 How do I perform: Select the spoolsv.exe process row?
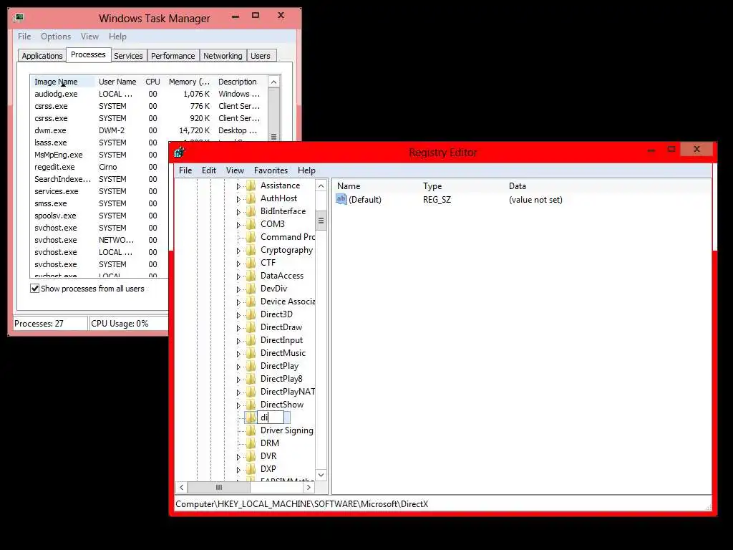pos(100,216)
